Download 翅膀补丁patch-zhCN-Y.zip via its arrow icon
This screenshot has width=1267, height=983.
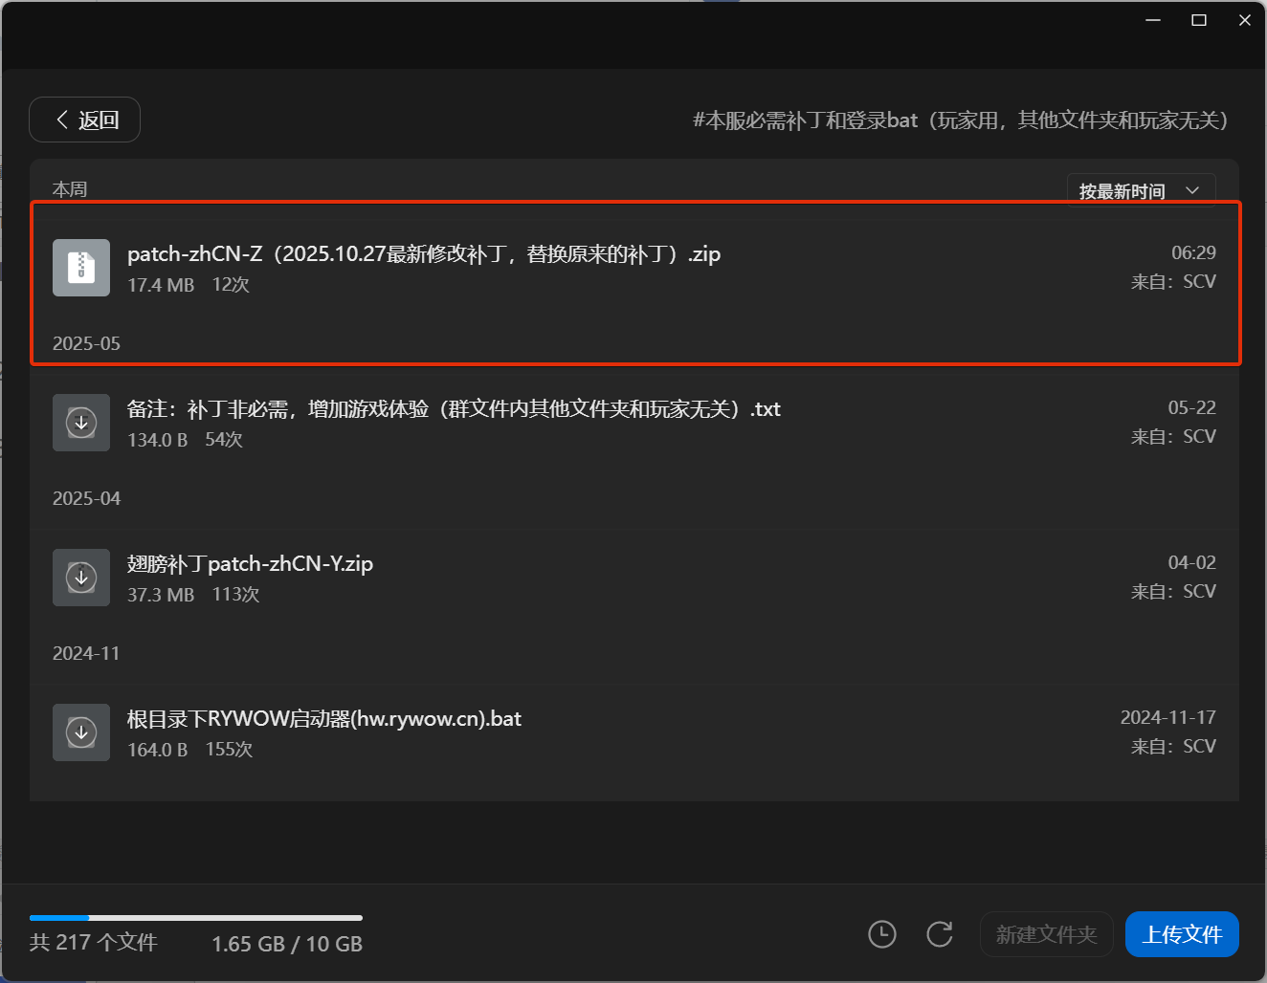click(x=81, y=578)
